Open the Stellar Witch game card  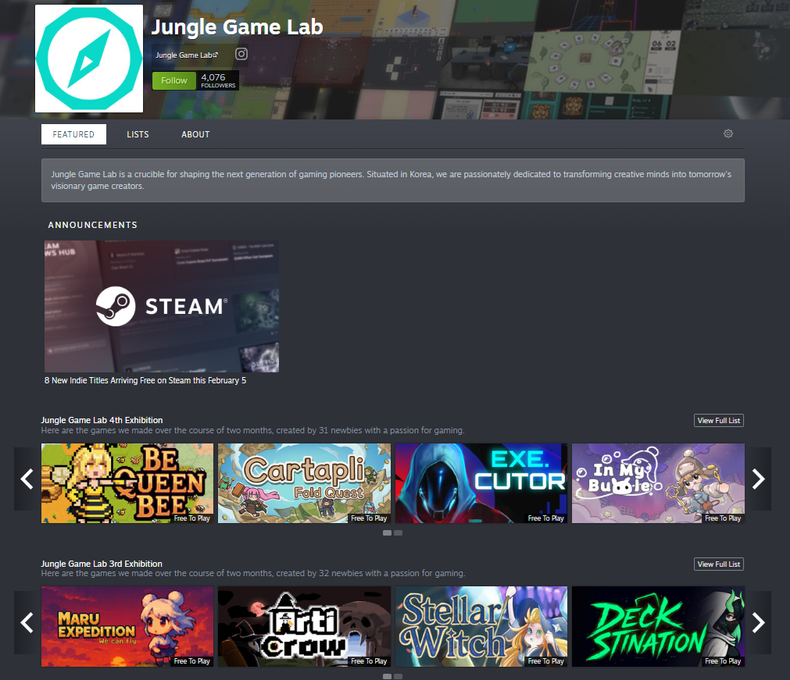(481, 627)
